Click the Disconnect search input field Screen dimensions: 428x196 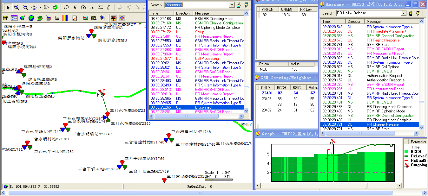pos(197,5)
